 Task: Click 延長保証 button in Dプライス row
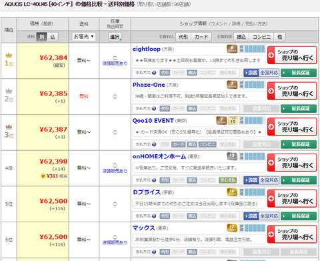coord(299,216)
